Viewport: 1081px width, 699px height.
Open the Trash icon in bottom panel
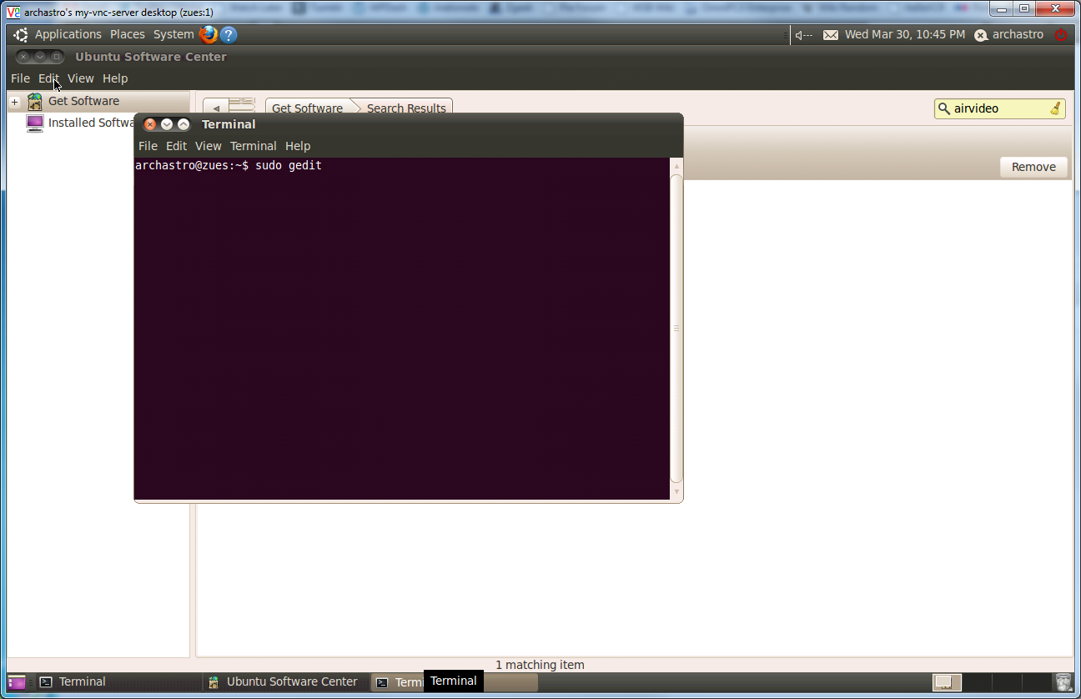pyautogui.click(x=1063, y=682)
